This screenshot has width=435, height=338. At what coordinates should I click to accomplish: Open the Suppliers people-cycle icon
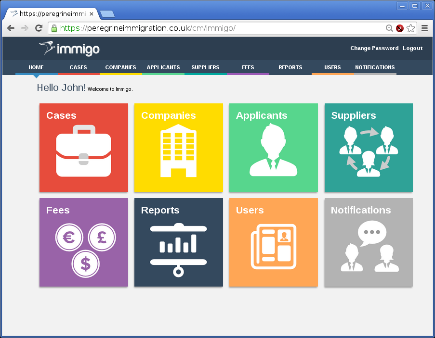click(369, 151)
